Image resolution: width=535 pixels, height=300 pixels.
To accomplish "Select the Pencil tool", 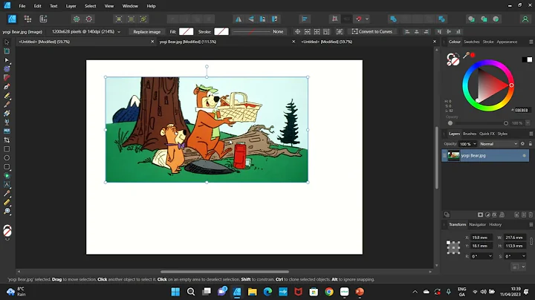I will 7,96.
